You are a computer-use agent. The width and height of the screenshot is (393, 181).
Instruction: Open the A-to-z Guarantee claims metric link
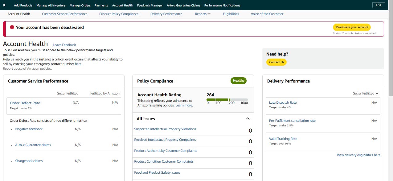pyautogui.click(x=33, y=145)
